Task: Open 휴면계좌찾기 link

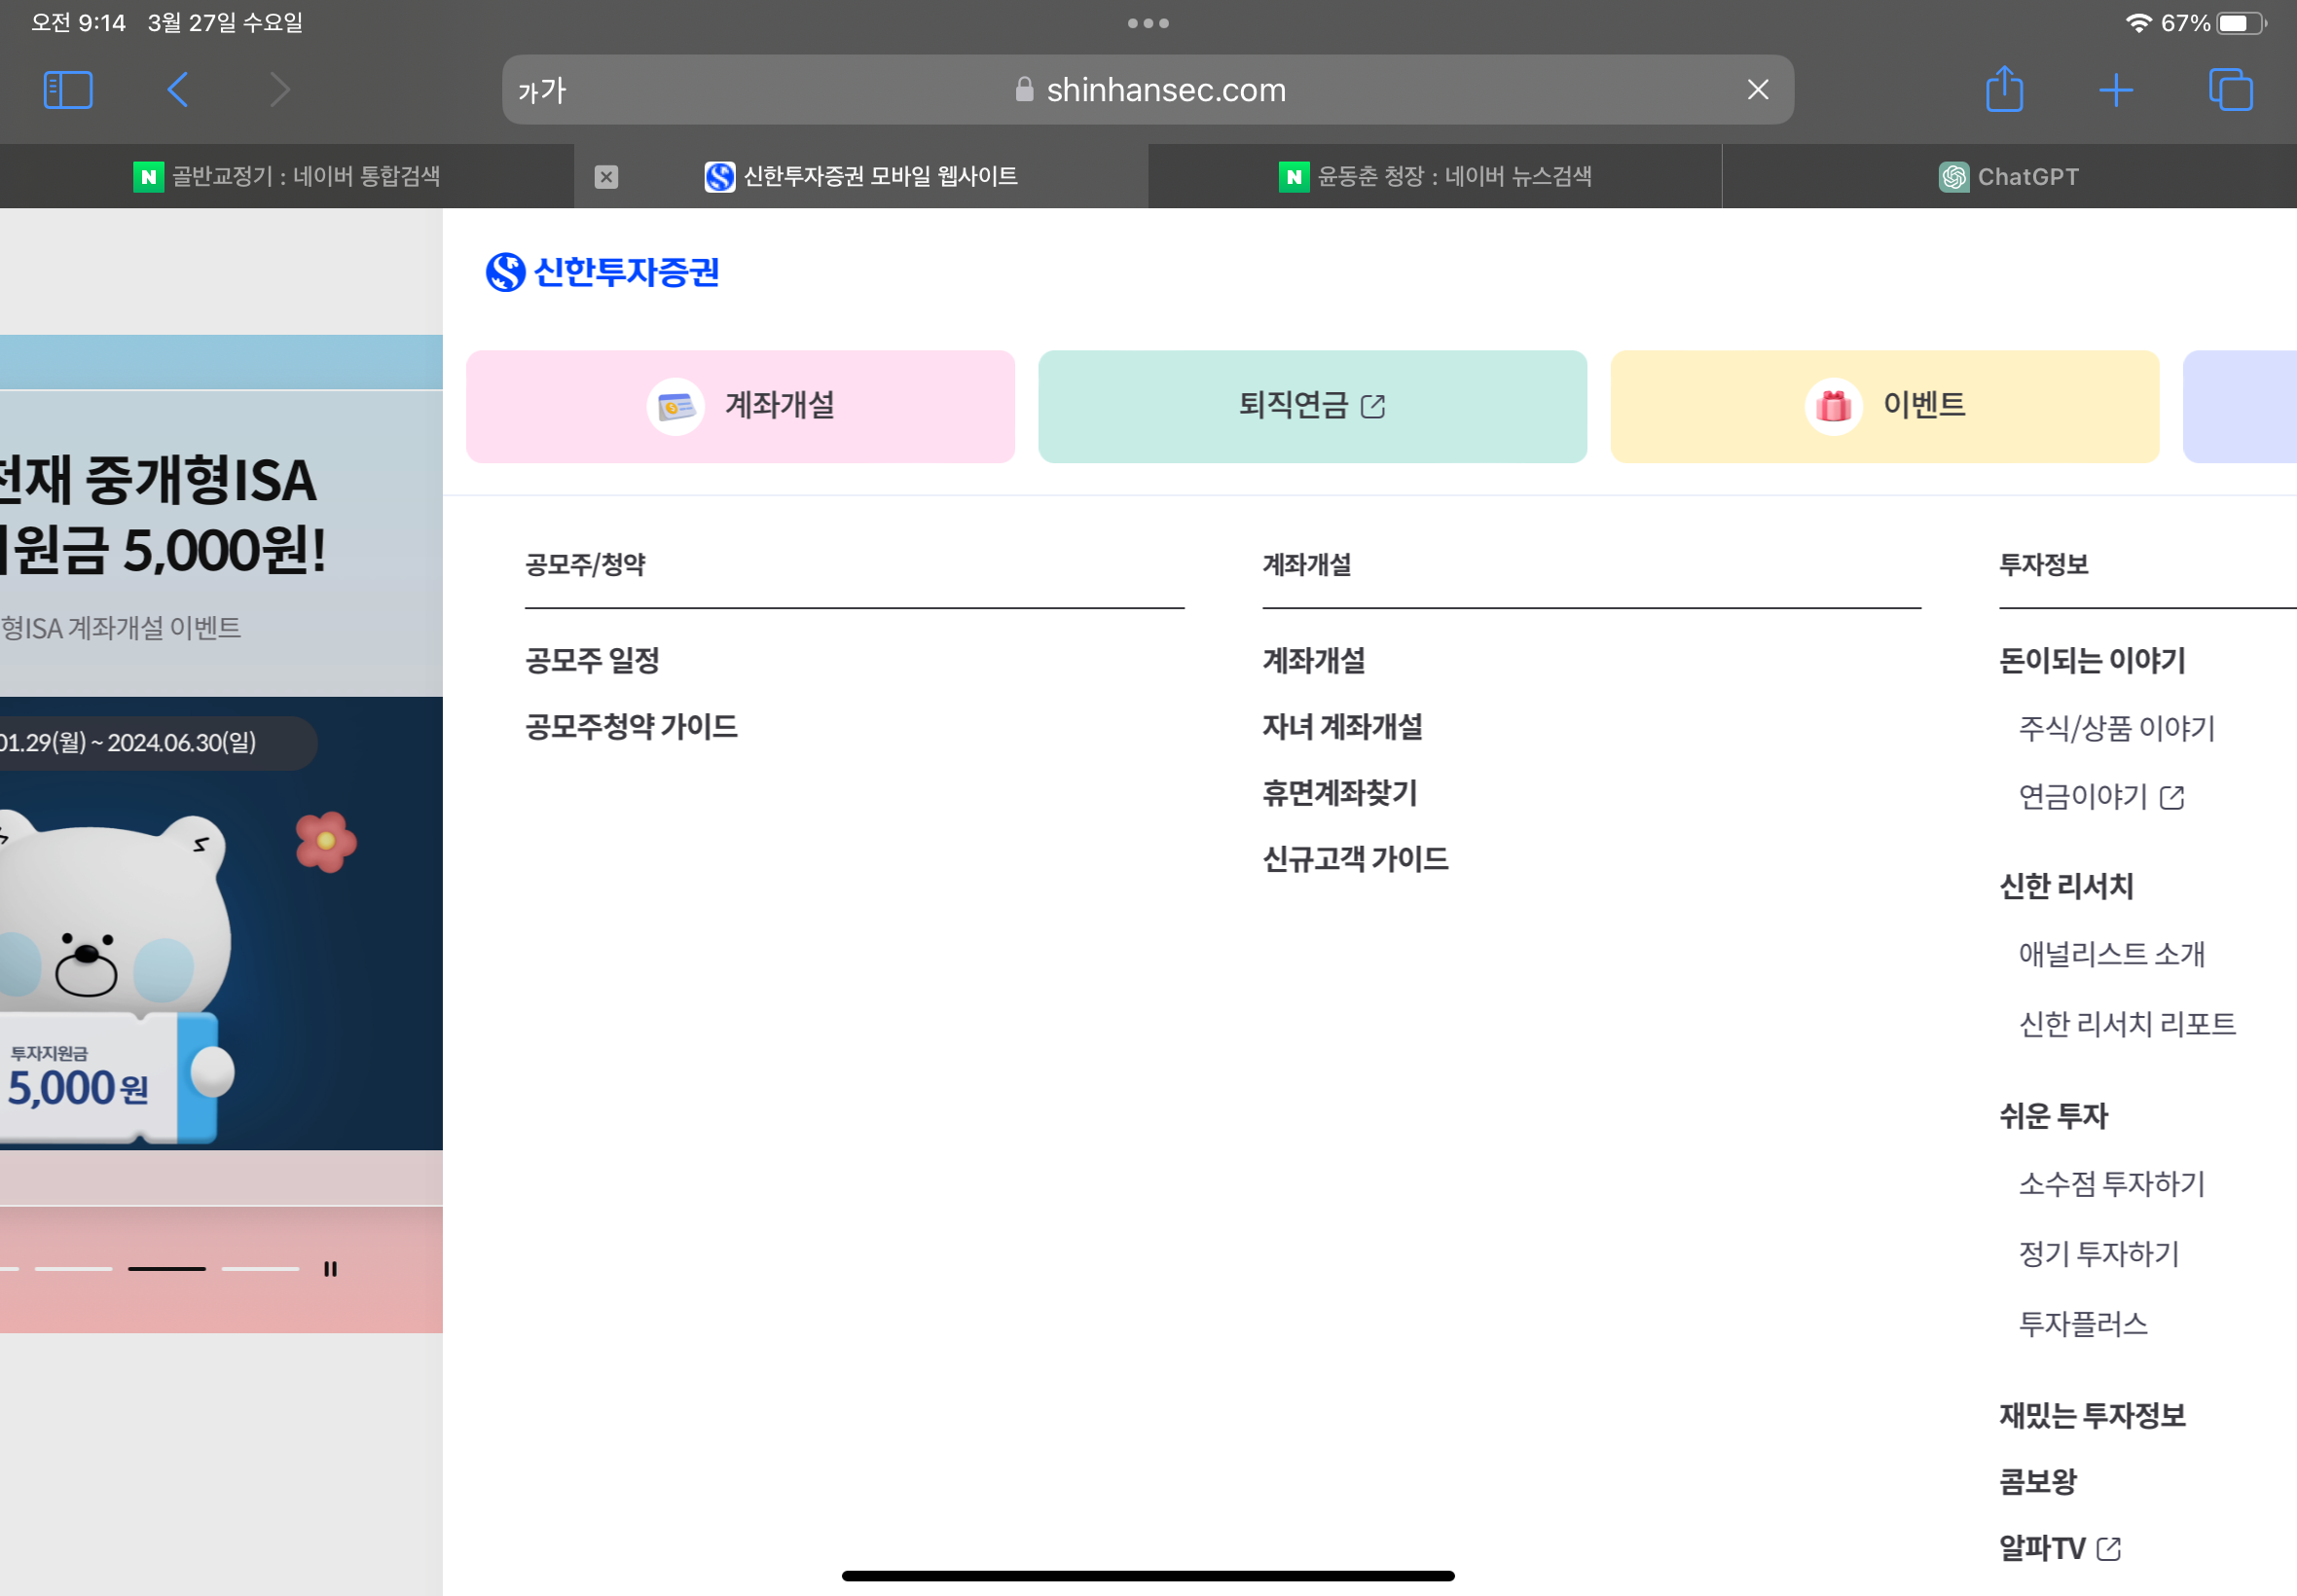Action: [x=1339, y=793]
